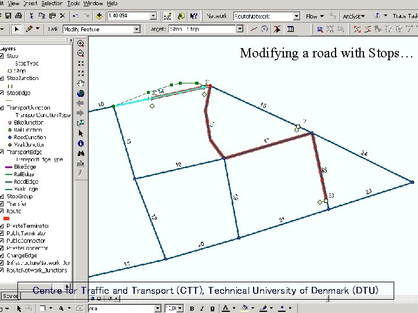This screenshot has width=418, height=313.
Task: Click the Print icon
Action: coord(19,16)
